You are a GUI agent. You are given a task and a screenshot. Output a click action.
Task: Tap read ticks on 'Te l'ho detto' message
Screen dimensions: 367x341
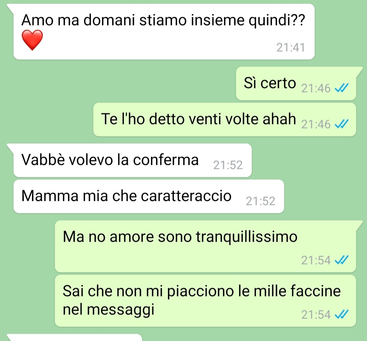tap(342, 124)
